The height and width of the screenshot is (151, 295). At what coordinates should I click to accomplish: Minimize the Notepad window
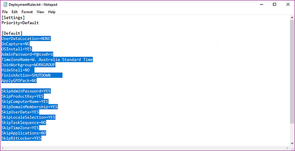pos(261,5)
